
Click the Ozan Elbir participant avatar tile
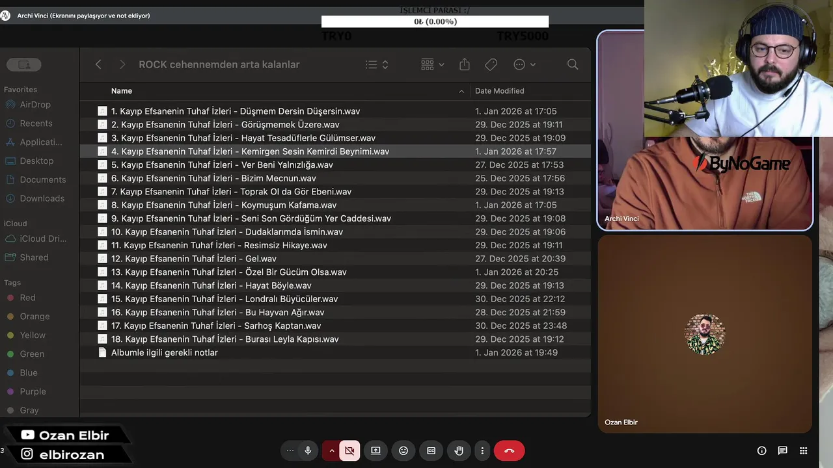[705, 334]
